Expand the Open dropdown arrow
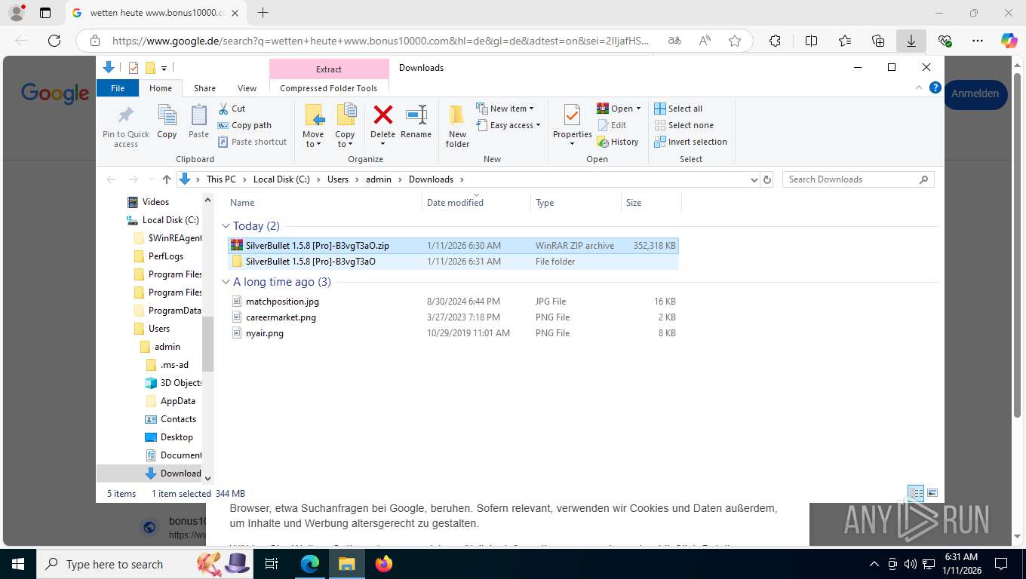This screenshot has width=1026, height=579. 638,109
